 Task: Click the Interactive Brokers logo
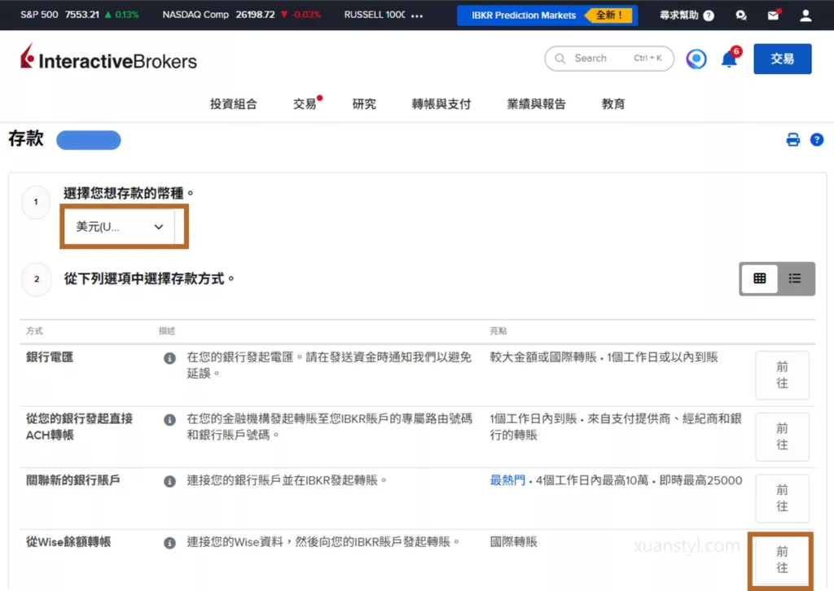coord(108,58)
